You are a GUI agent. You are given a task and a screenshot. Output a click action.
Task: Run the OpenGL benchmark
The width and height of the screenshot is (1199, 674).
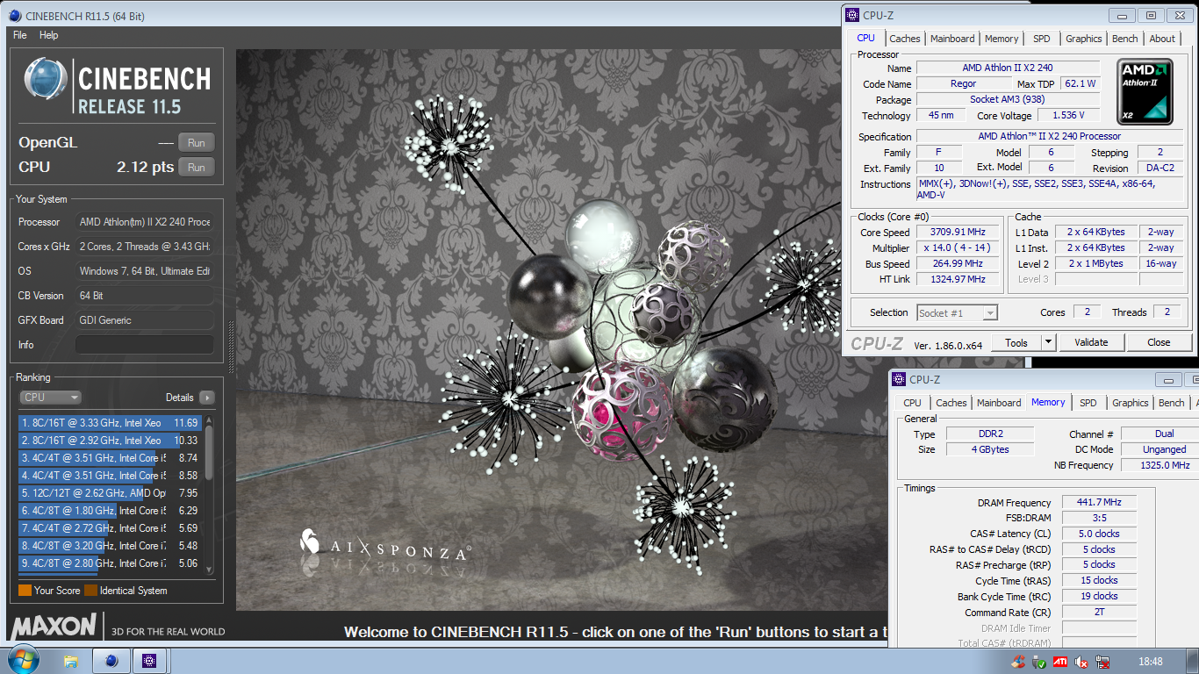[197, 143]
